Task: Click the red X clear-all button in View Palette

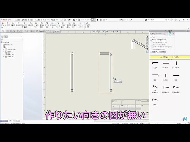Action: (173, 34)
